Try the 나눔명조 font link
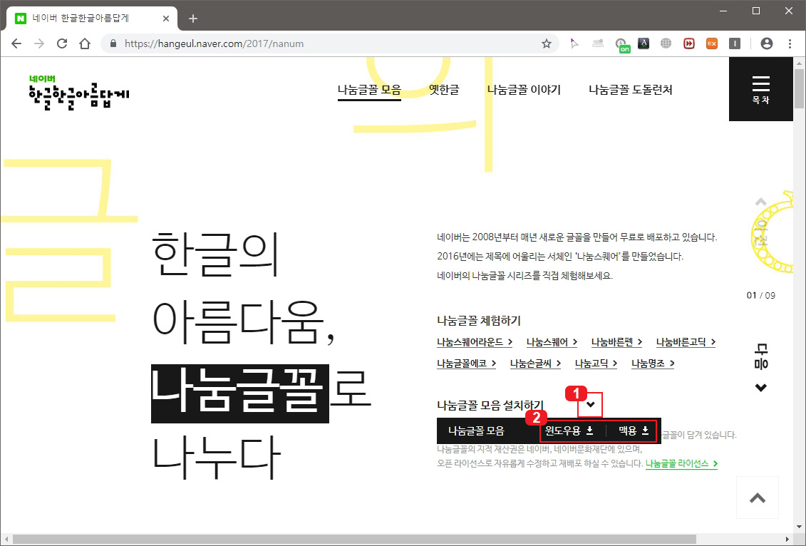 653,364
